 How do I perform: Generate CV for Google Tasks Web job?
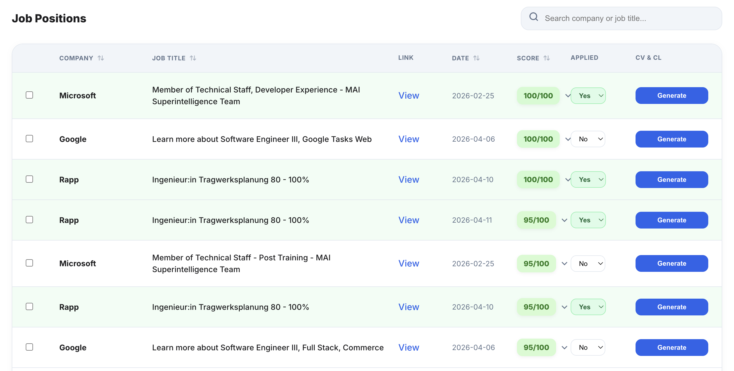[x=672, y=139]
